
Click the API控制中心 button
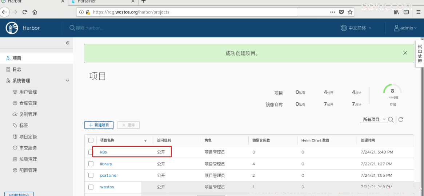(19, 194)
